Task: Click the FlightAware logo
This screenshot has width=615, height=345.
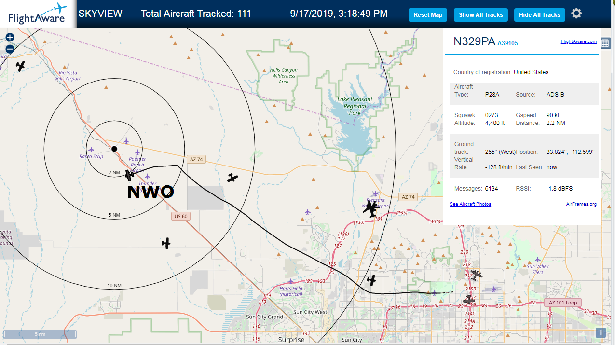Action: pyautogui.click(x=38, y=14)
